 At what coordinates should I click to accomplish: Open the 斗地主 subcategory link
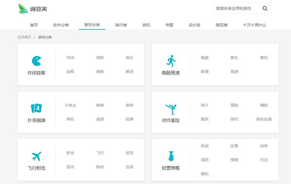70,105
